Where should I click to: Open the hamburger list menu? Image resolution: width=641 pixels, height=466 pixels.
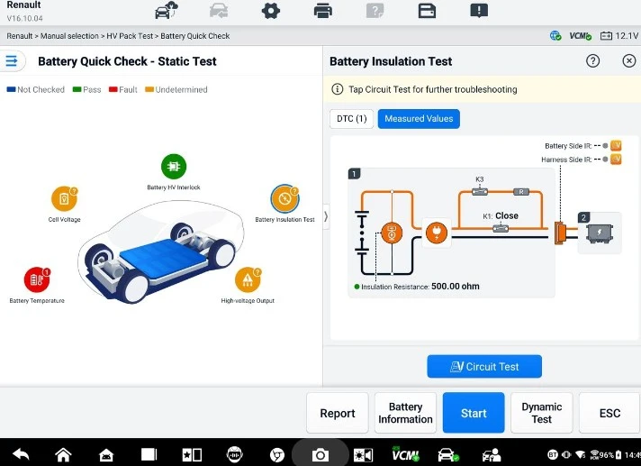coord(12,61)
